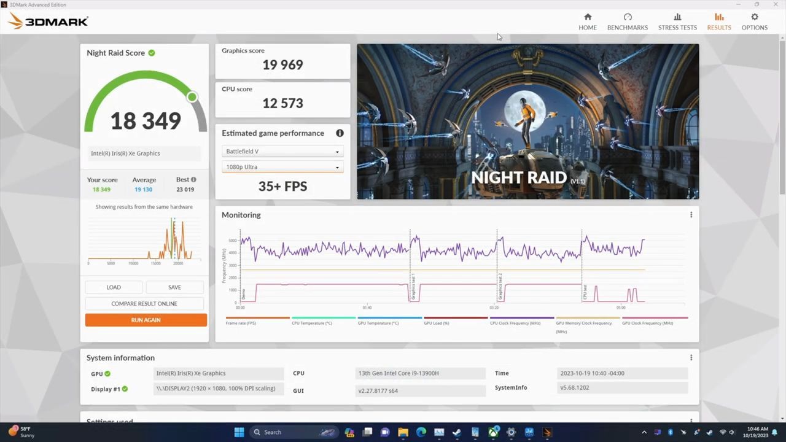Open System information three-dot menu
The width and height of the screenshot is (786, 442).
pyautogui.click(x=691, y=358)
